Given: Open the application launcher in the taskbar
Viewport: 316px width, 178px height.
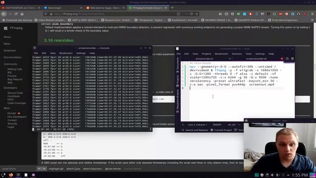Looking at the screenshot, I should [x=3, y=175].
